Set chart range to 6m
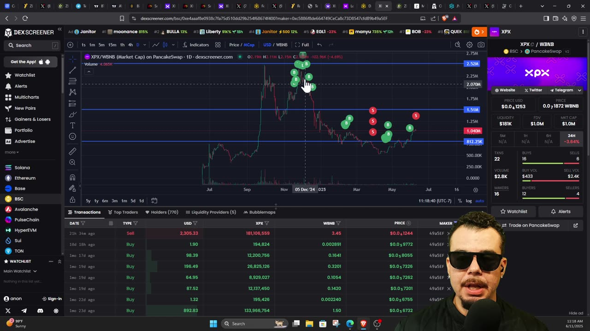Image resolution: width=590 pixels, height=331 pixels. point(105,201)
